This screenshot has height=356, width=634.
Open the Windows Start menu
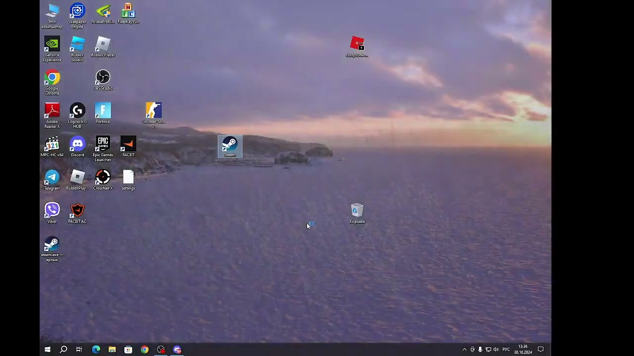[x=48, y=350]
